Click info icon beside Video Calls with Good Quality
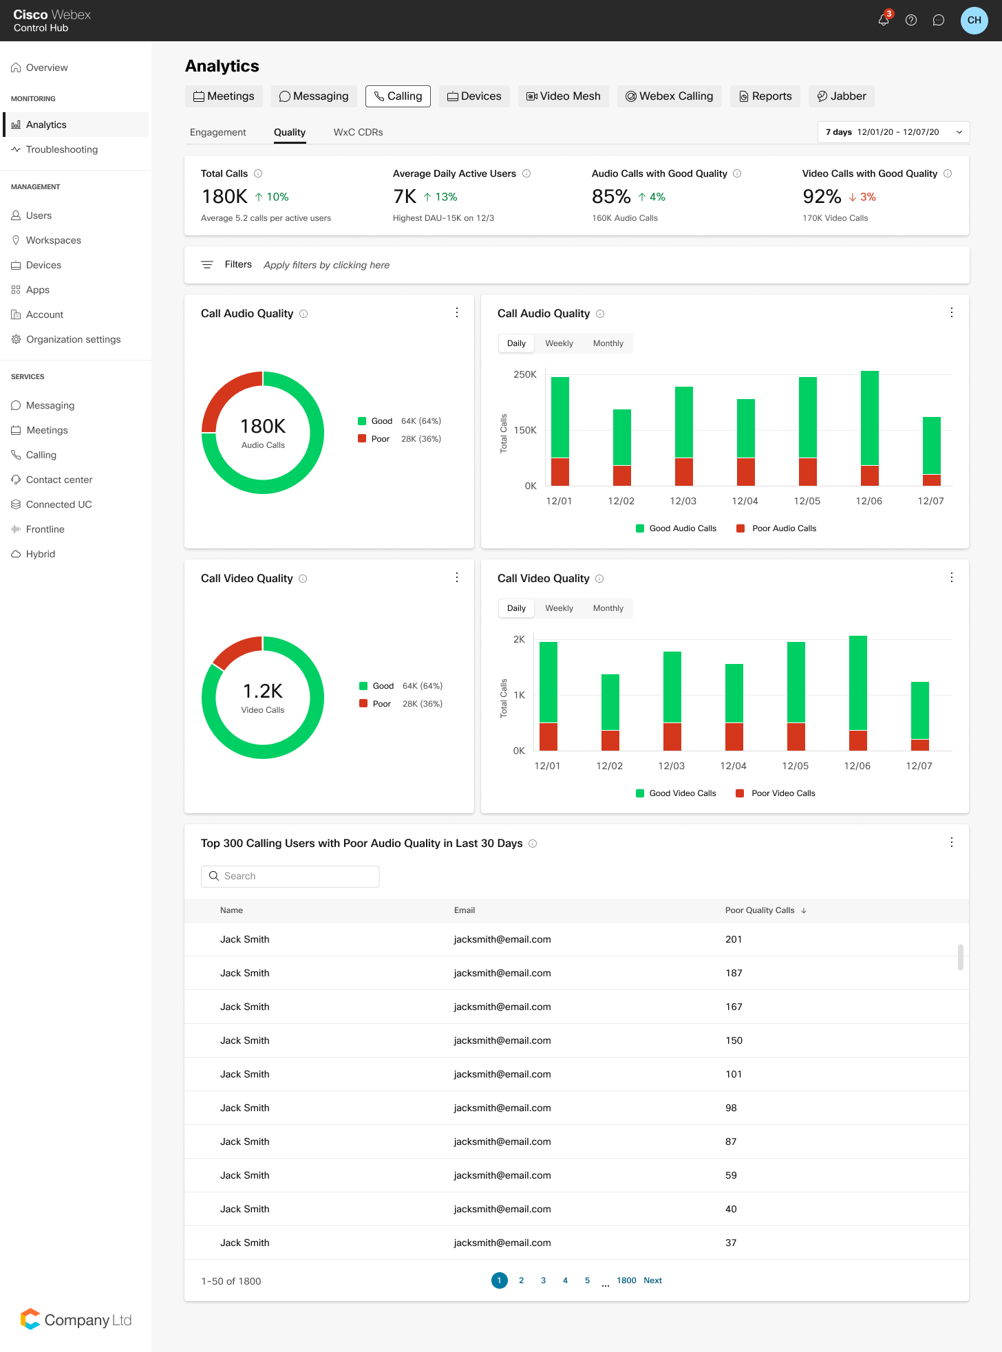 click(948, 174)
